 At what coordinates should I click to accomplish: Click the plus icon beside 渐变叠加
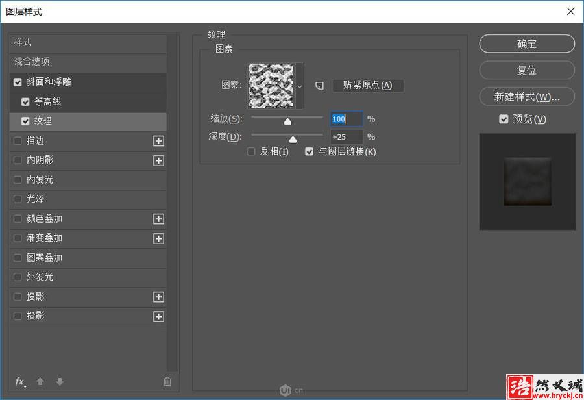coord(159,238)
